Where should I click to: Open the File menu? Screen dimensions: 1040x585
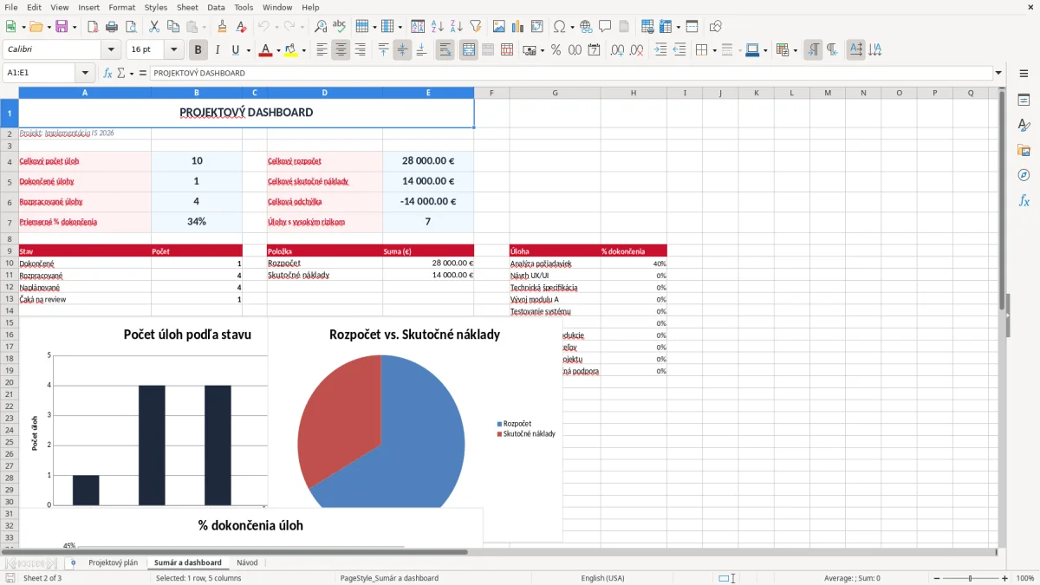point(11,7)
